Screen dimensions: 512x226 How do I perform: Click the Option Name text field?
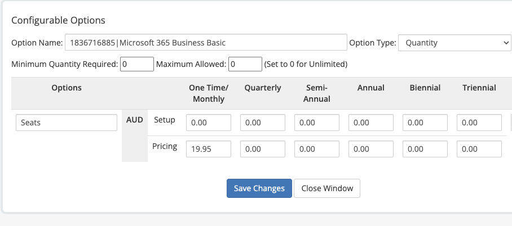[x=206, y=43]
